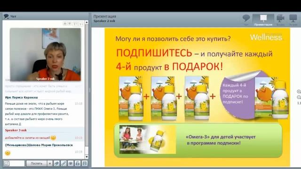The height and width of the screenshot is (169, 301).
Task: Toggle the eye icon in chat toolbar
Action: pos(71,163)
